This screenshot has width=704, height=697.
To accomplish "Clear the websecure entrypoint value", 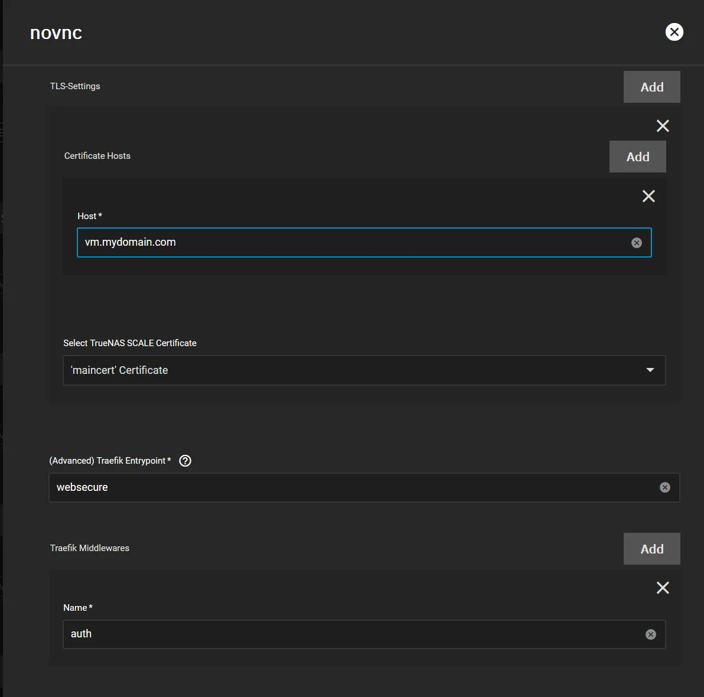I will coord(665,487).
